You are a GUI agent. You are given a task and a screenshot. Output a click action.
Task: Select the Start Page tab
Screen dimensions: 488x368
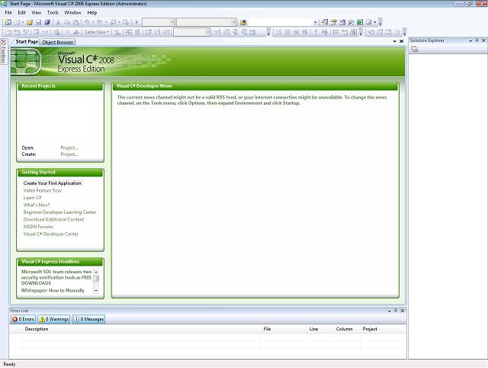pos(27,41)
